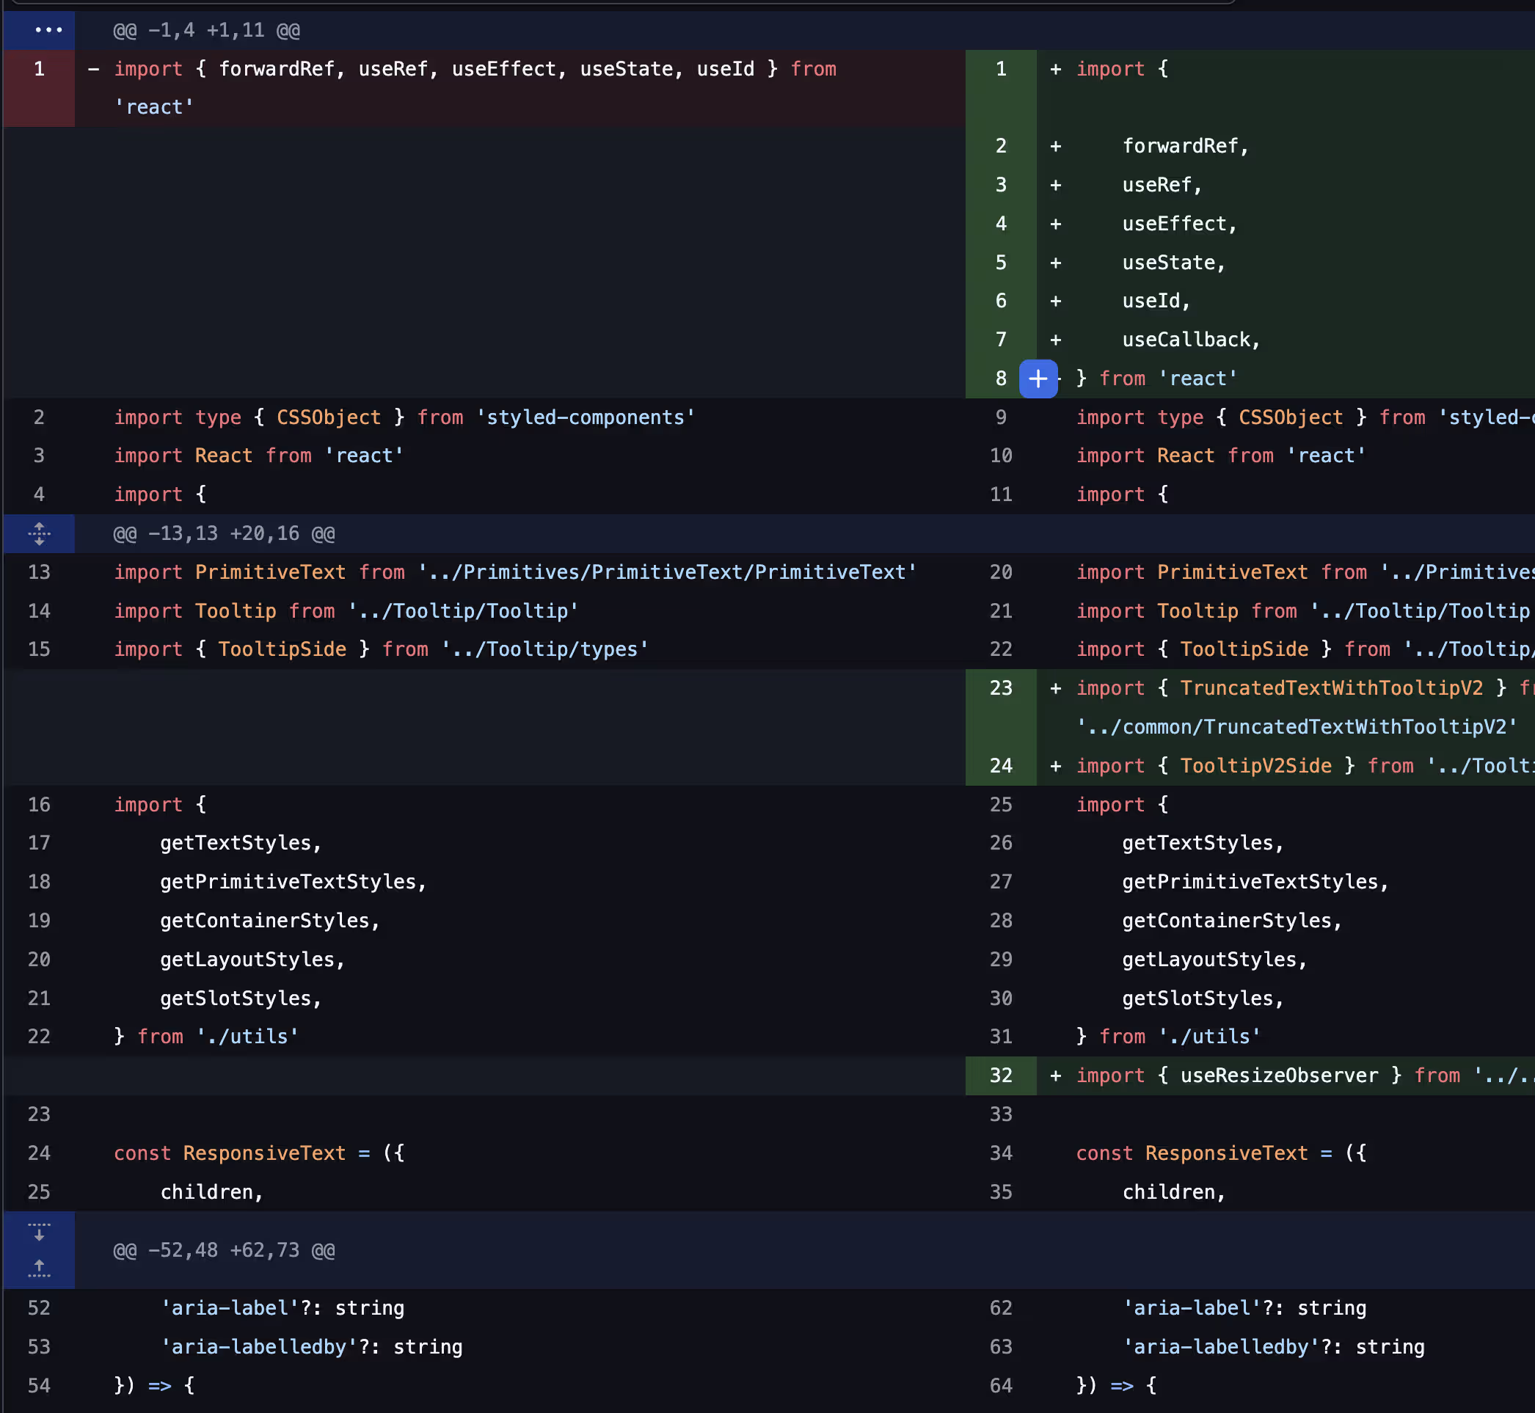Click 'styled-components' string on left line 2

(586, 417)
